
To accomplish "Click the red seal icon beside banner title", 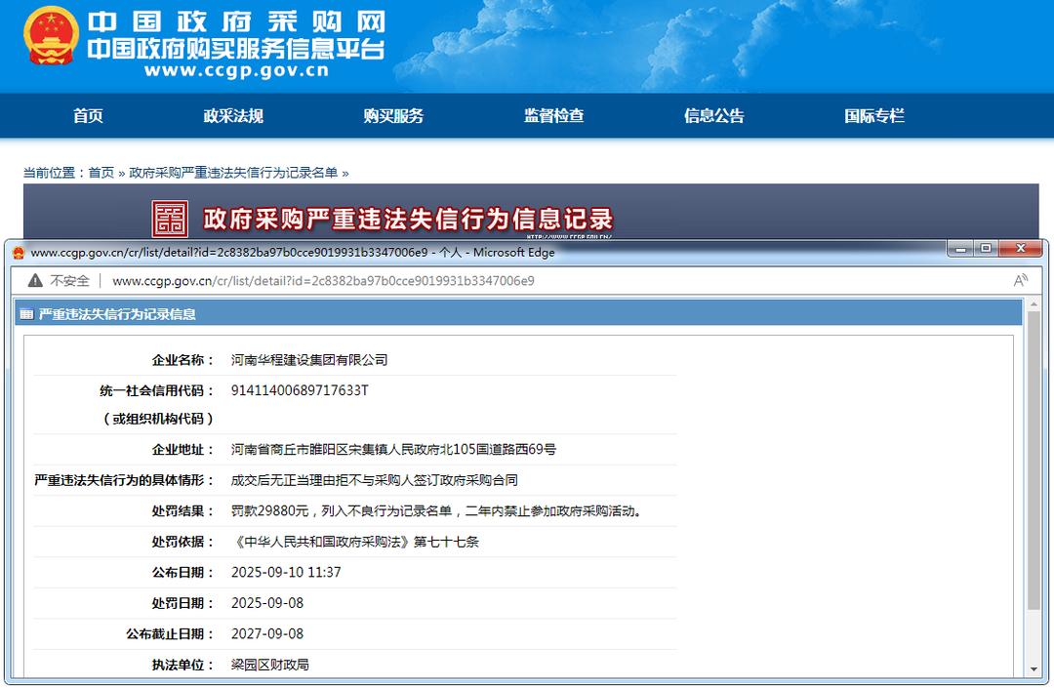I will 170,219.
